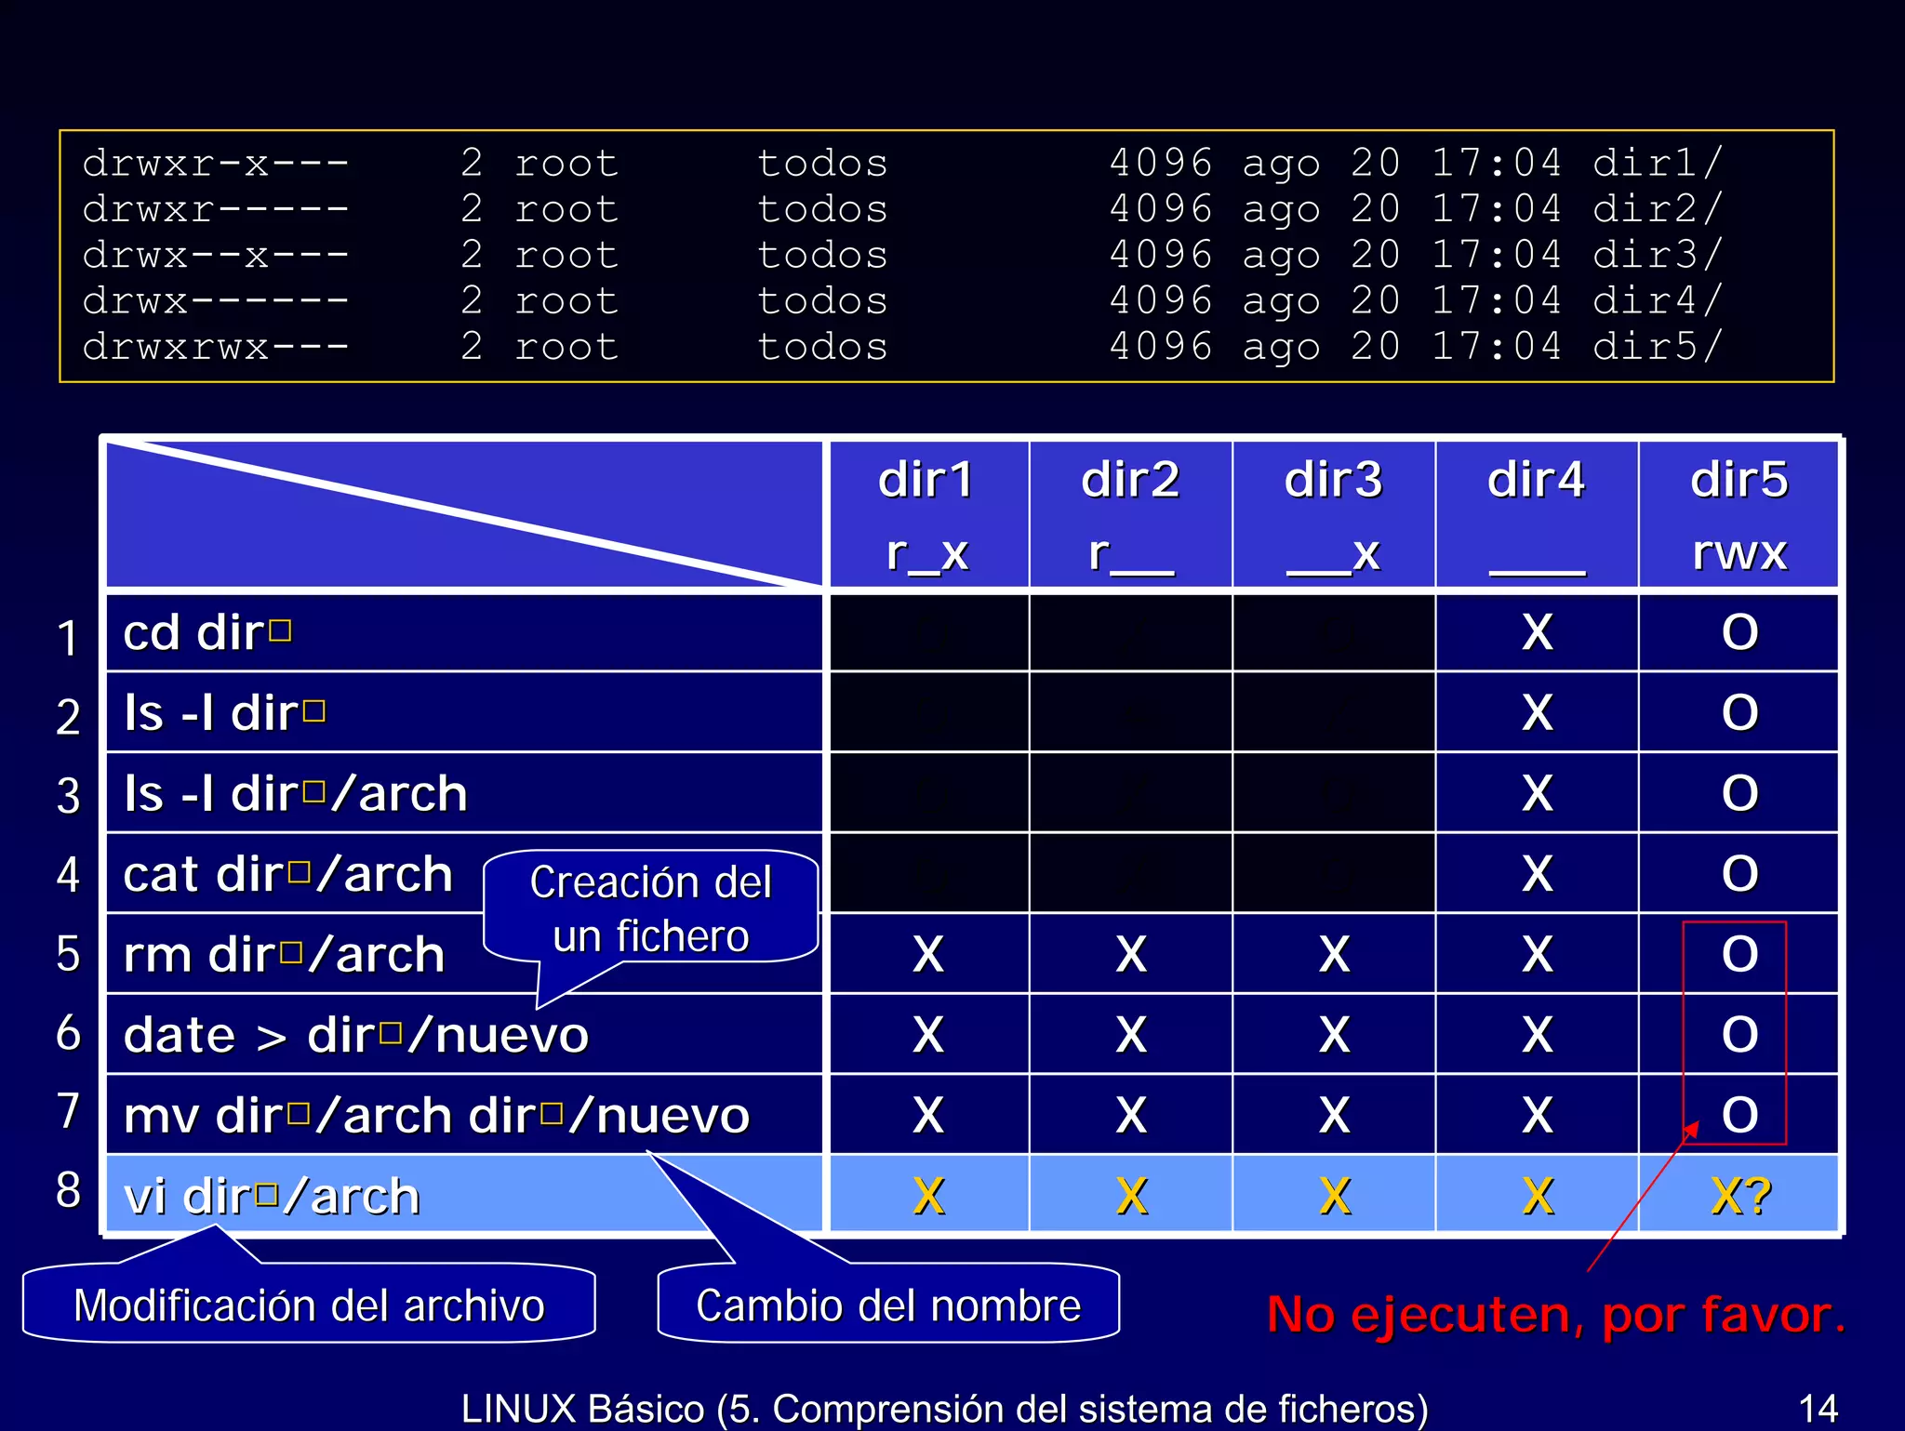Click the footer 'LINUX Básico (5. Comprensión del sistema de ficheros)'

pos(944,1409)
